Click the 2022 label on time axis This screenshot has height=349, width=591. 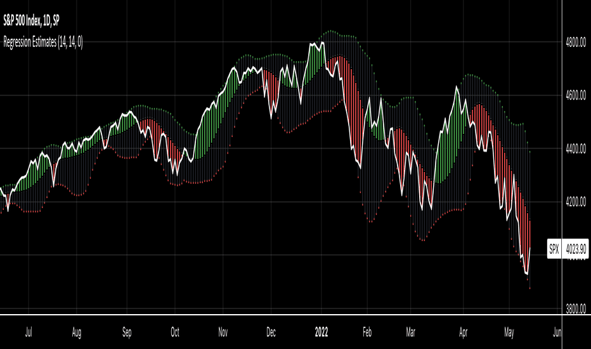click(321, 332)
